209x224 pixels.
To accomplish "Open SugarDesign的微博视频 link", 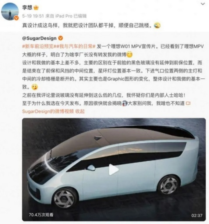I will 48,111.
